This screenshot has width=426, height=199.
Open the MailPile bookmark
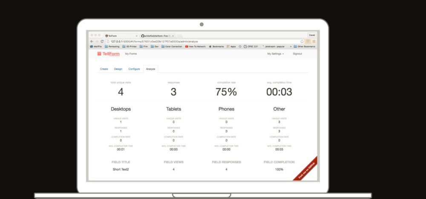(x=96, y=46)
